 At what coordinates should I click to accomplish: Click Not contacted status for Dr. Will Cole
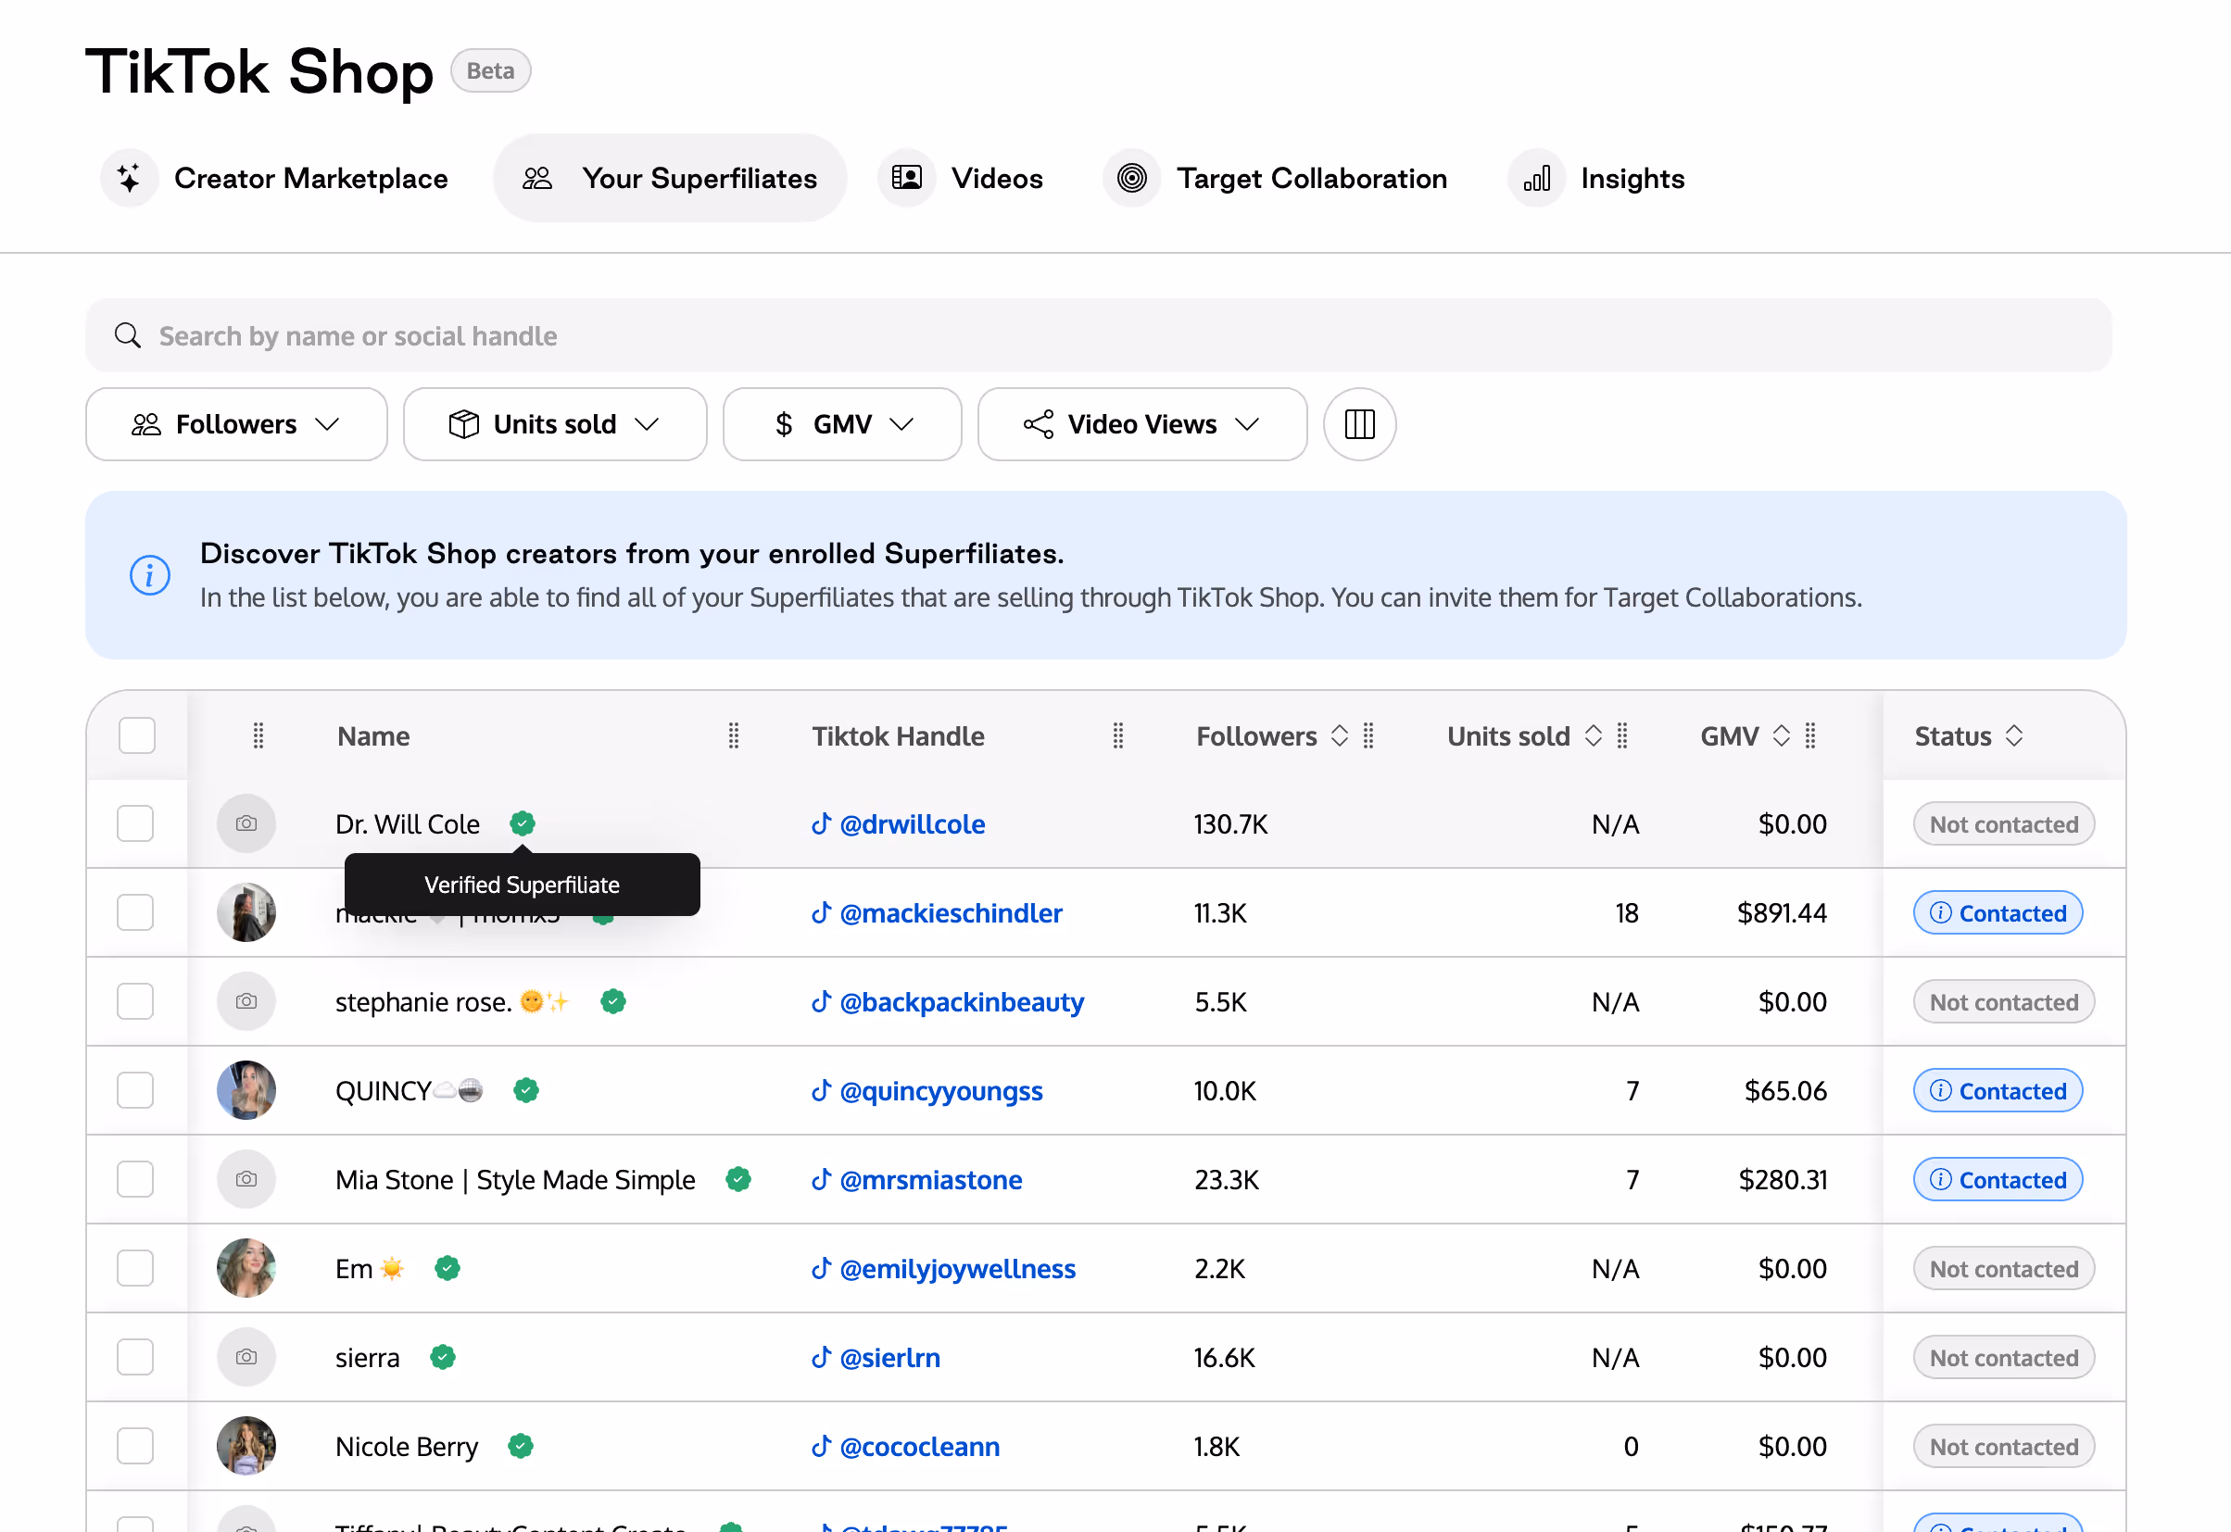pyautogui.click(x=2003, y=823)
